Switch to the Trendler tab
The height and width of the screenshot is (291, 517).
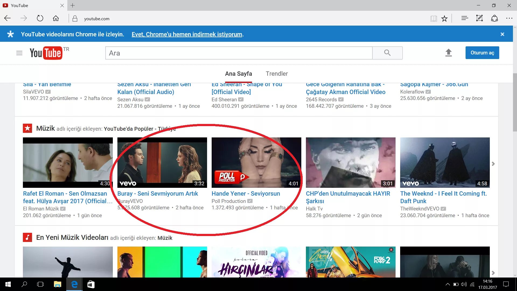click(x=277, y=74)
